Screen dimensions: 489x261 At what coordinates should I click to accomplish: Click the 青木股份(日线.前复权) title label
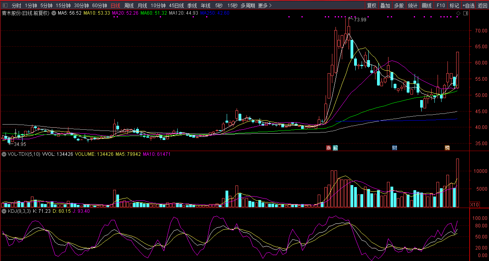(x=25, y=13)
